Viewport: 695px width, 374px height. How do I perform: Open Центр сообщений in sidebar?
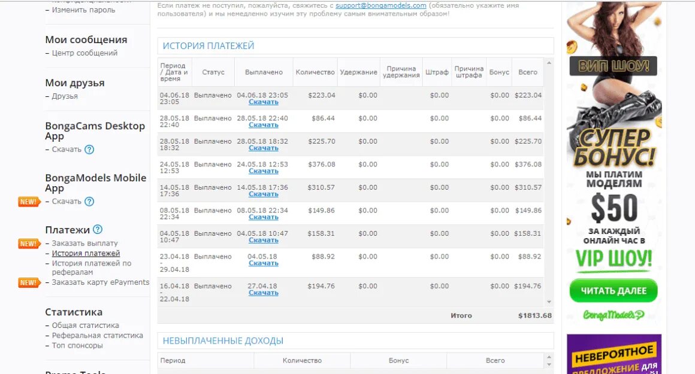click(84, 53)
